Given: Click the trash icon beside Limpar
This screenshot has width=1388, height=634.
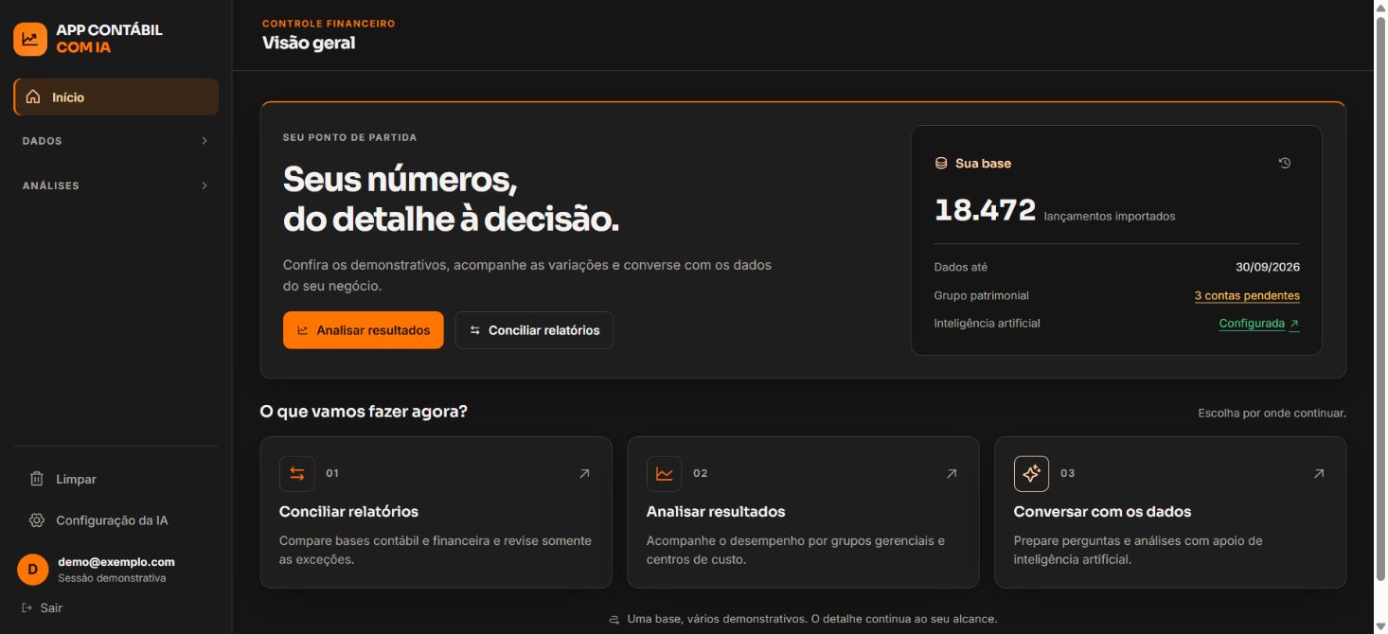Looking at the screenshot, I should (x=37, y=479).
